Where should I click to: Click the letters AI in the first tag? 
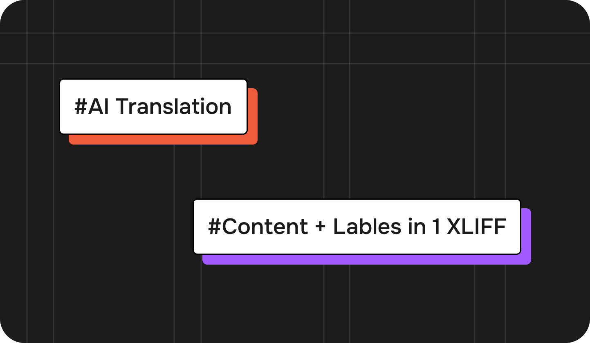coord(99,107)
